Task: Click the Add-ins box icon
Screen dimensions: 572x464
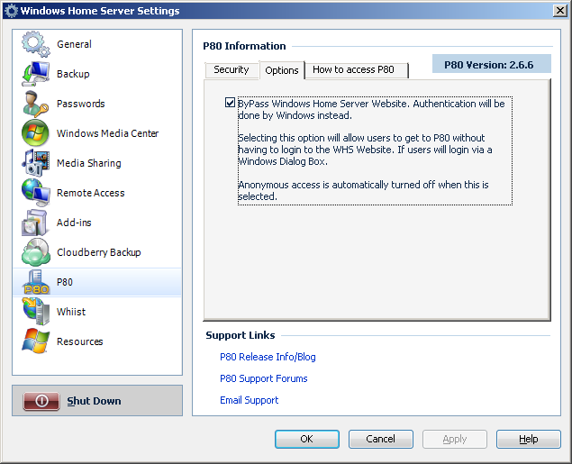Action: [34, 223]
